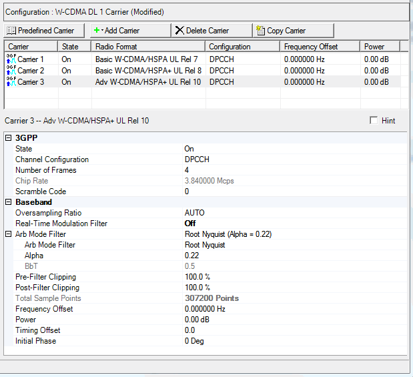Select the Initial Phase property label
The image size is (413, 377).
pos(36,341)
